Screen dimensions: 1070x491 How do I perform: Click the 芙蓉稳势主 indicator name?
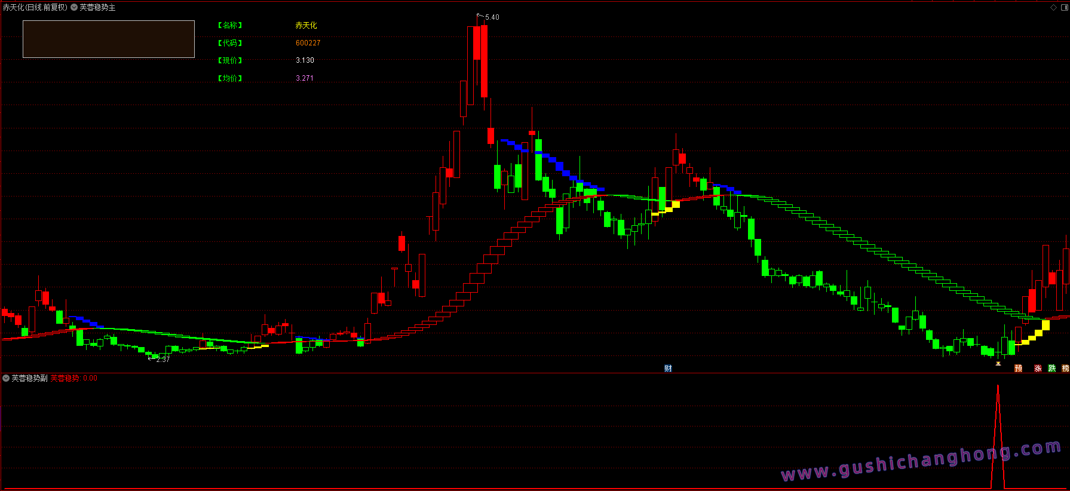(x=97, y=7)
